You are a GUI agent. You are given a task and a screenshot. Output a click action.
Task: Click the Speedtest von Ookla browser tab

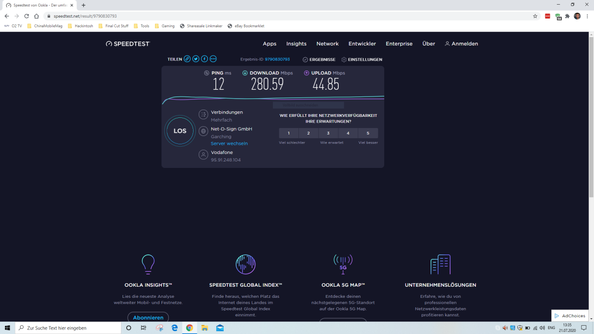click(40, 5)
